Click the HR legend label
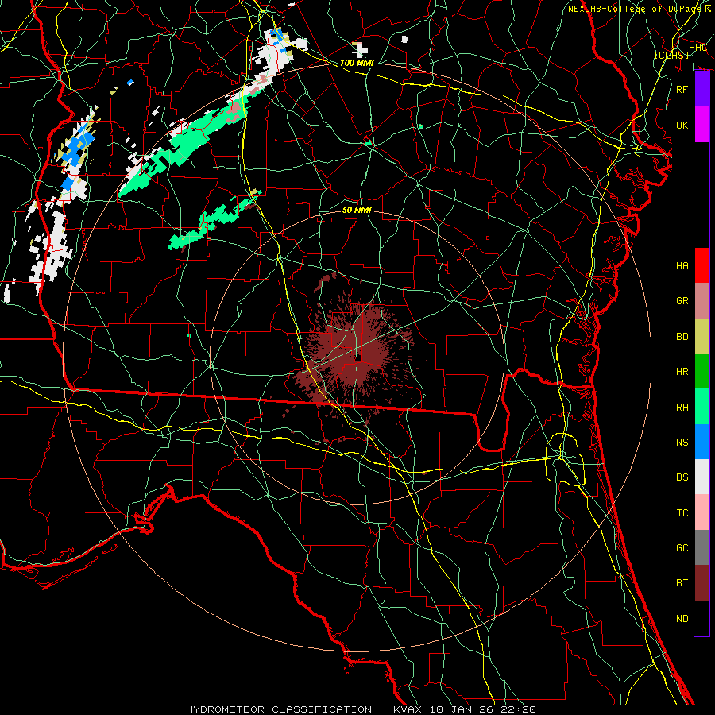 coord(682,372)
